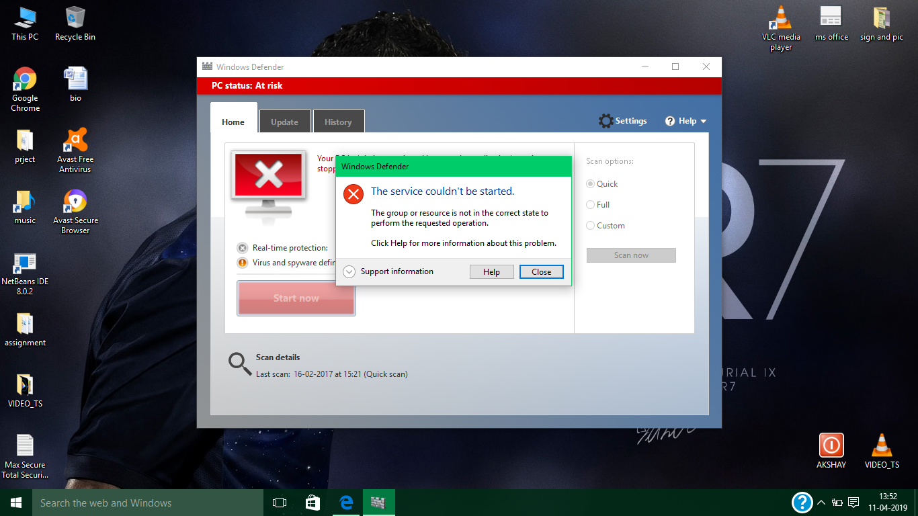Open the Store icon in taskbar
This screenshot has height=516, width=918.
[x=313, y=503]
